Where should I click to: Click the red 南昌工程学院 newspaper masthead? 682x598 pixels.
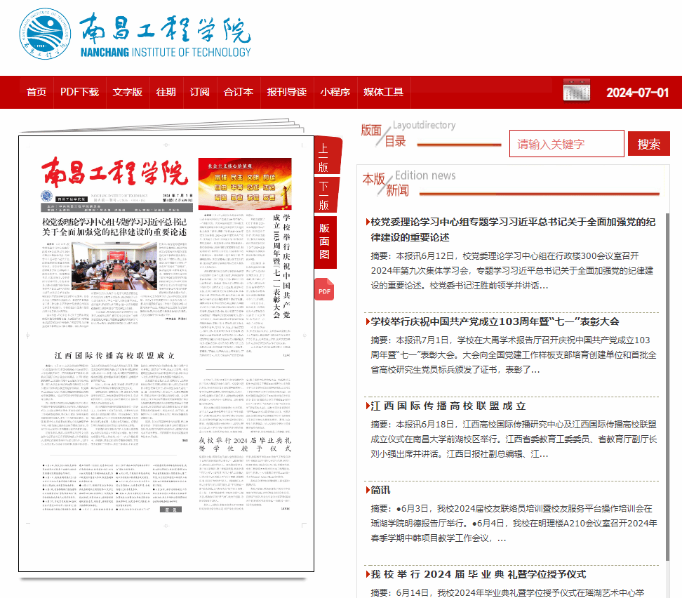(x=115, y=173)
